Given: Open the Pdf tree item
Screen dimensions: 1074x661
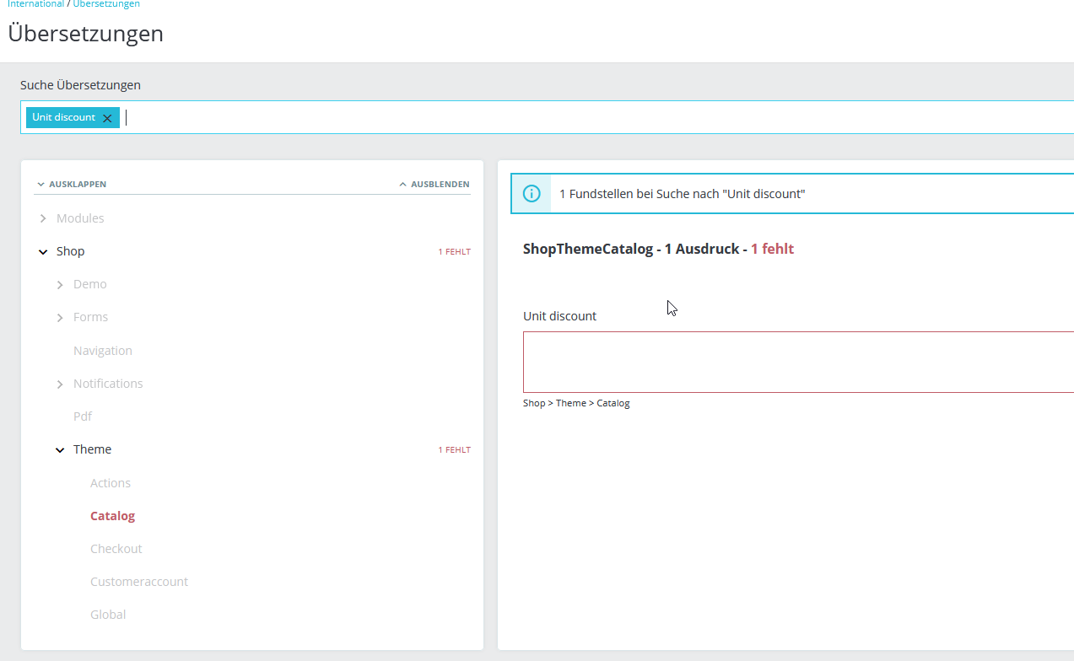Looking at the screenshot, I should click(83, 416).
